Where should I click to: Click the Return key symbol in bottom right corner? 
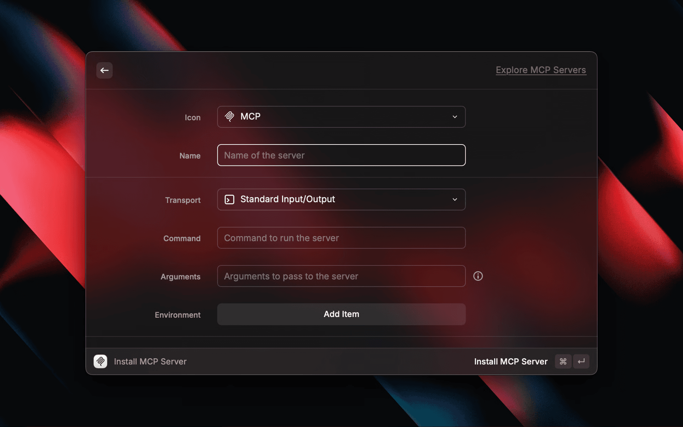pos(581,361)
